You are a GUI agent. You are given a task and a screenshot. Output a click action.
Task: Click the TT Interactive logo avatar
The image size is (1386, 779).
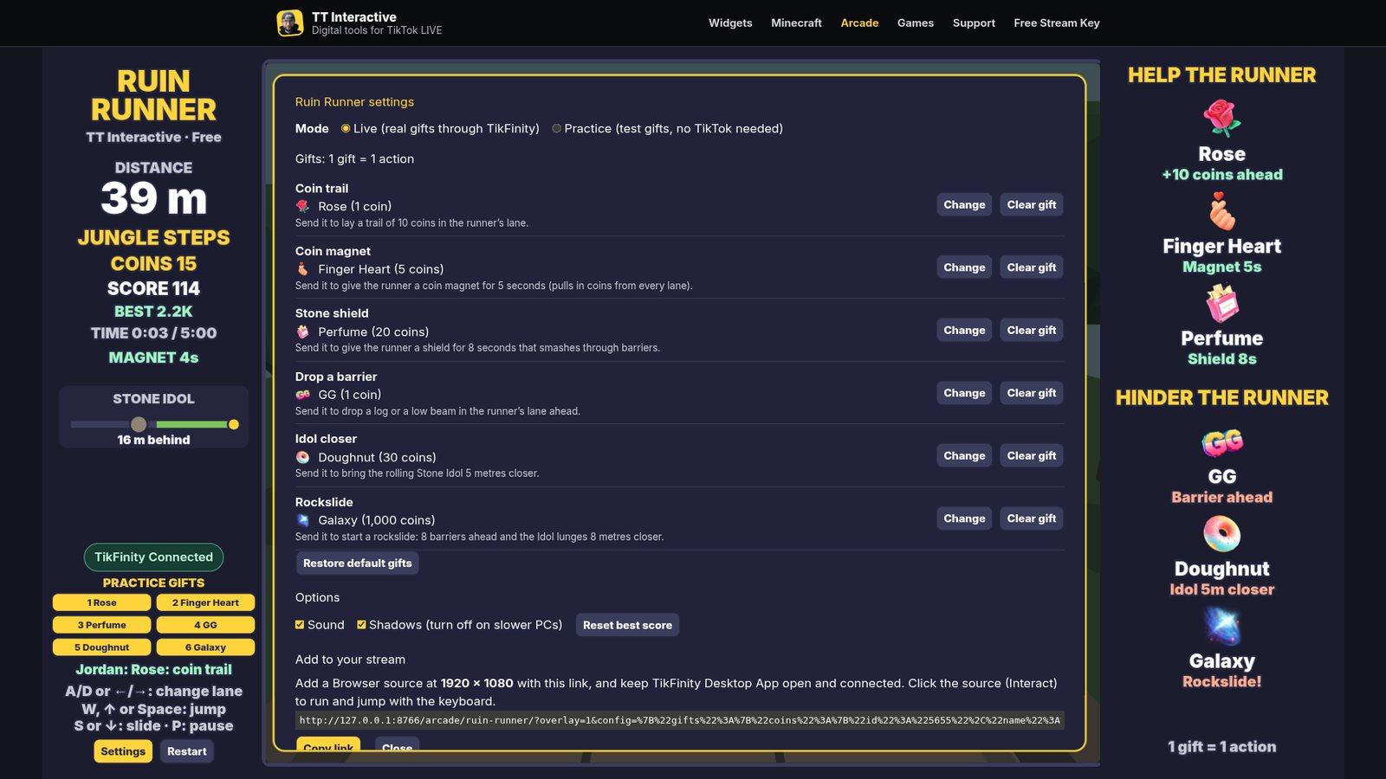[x=290, y=23]
